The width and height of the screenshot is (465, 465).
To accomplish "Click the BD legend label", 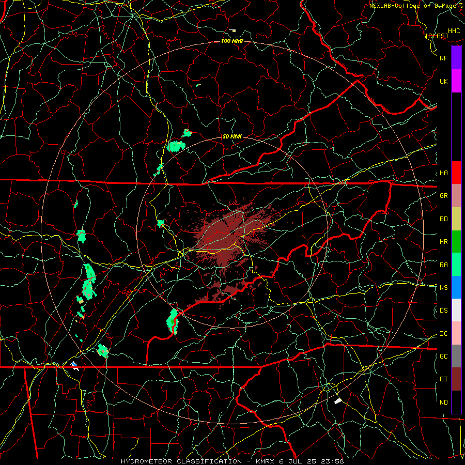I will click(x=444, y=219).
